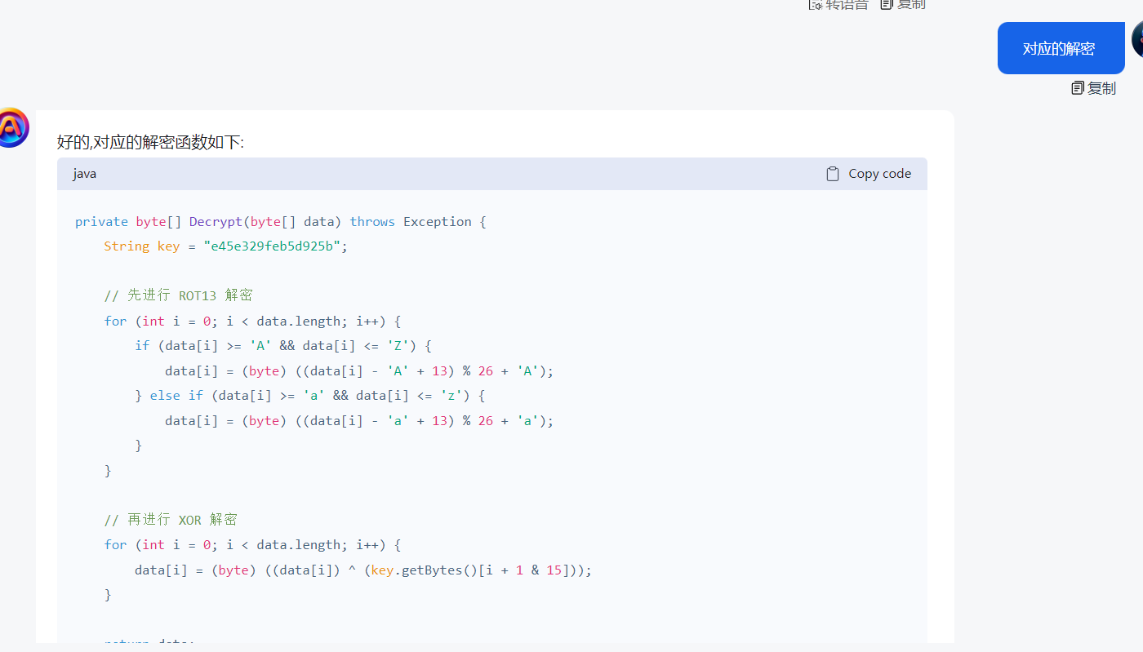Click the line checking data[i] >= 'A'
The height and width of the screenshot is (652, 1143).
[283, 346]
